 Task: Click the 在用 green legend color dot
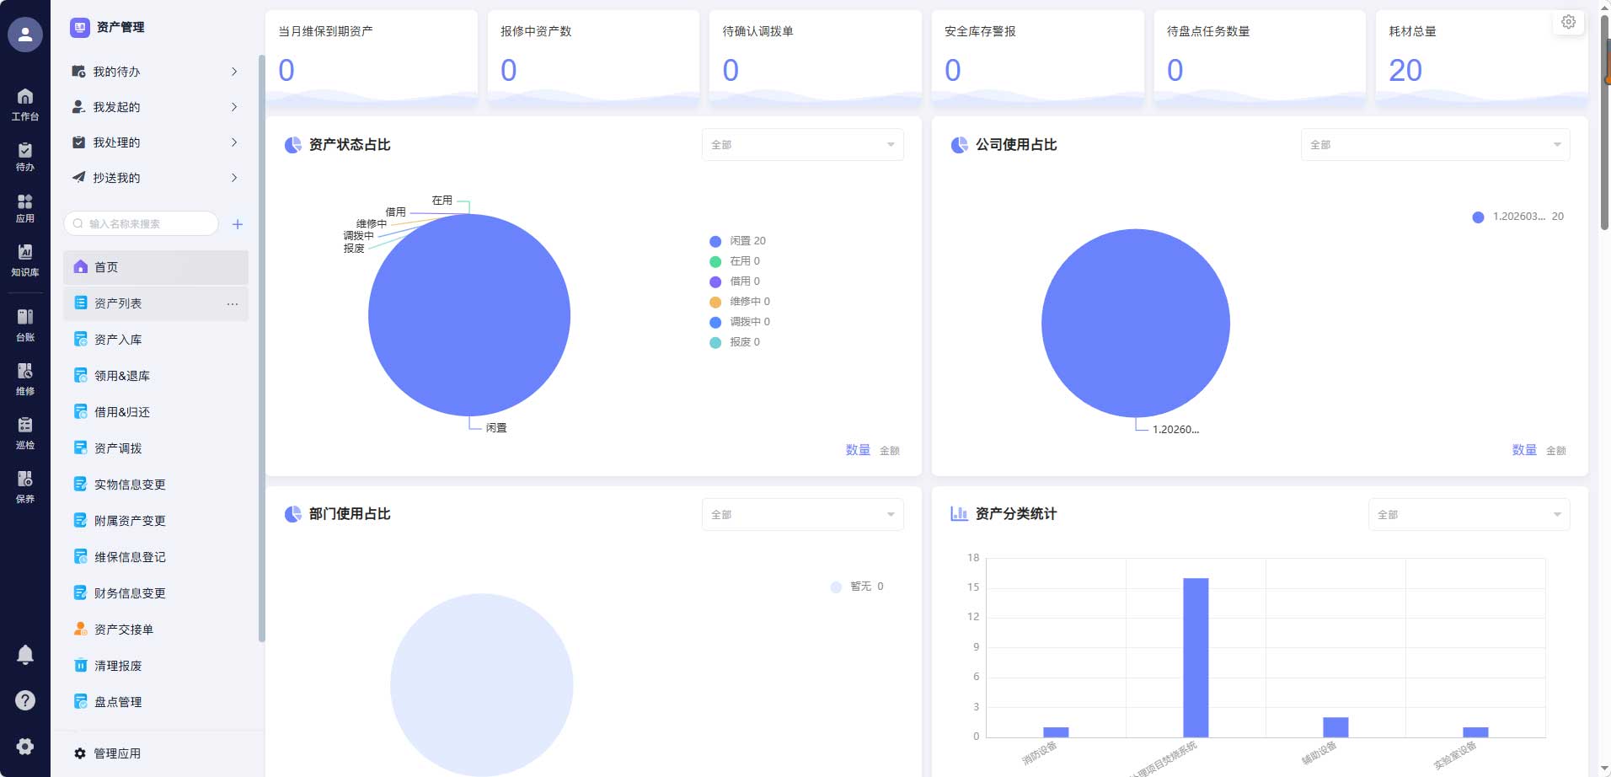click(715, 261)
